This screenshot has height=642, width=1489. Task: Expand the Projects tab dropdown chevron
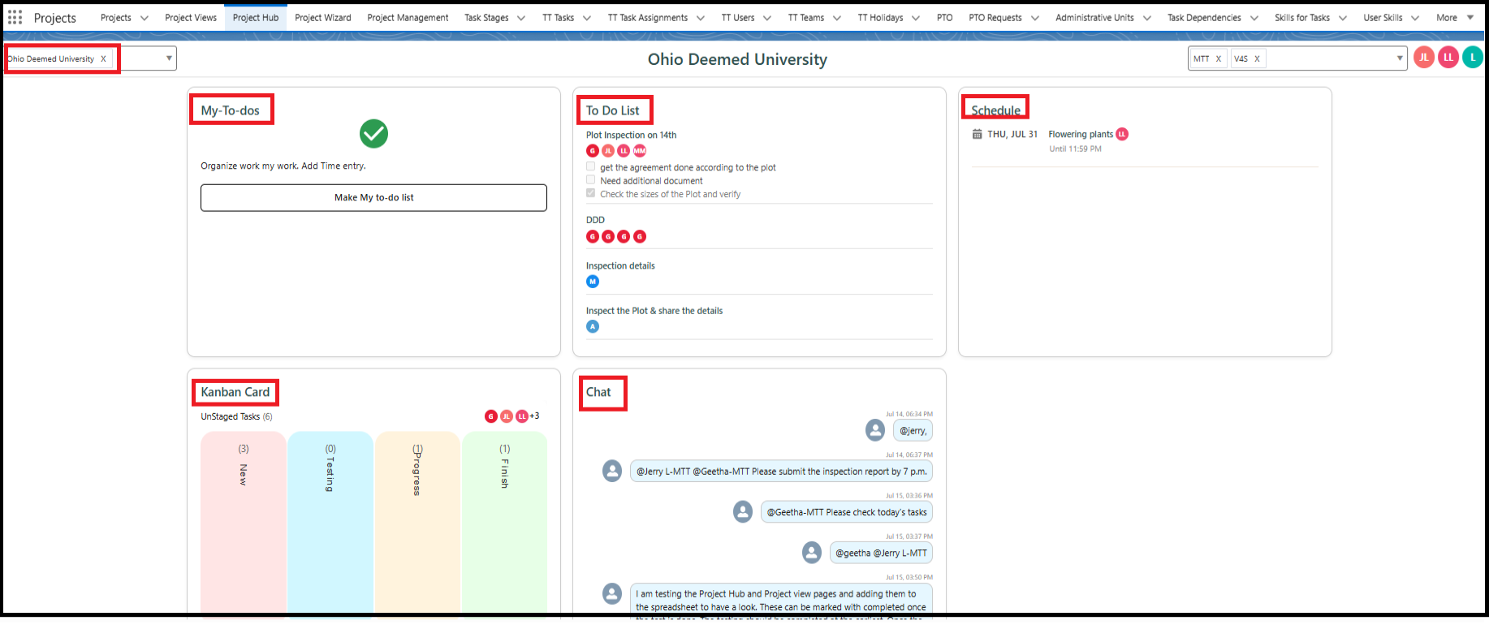click(145, 18)
